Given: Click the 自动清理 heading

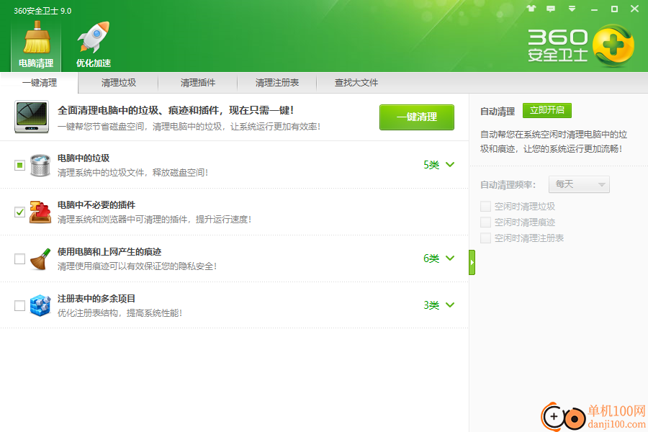Looking at the screenshot, I should click(498, 112).
